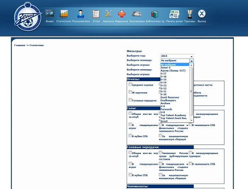Go to Главная in the breadcrumb
This screenshot has width=248, height=189.
[19, 45]
